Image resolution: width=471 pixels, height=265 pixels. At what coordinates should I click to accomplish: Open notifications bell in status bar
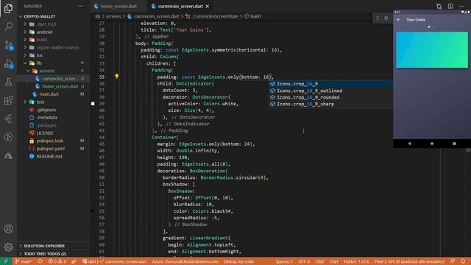(x=463, y=261)
